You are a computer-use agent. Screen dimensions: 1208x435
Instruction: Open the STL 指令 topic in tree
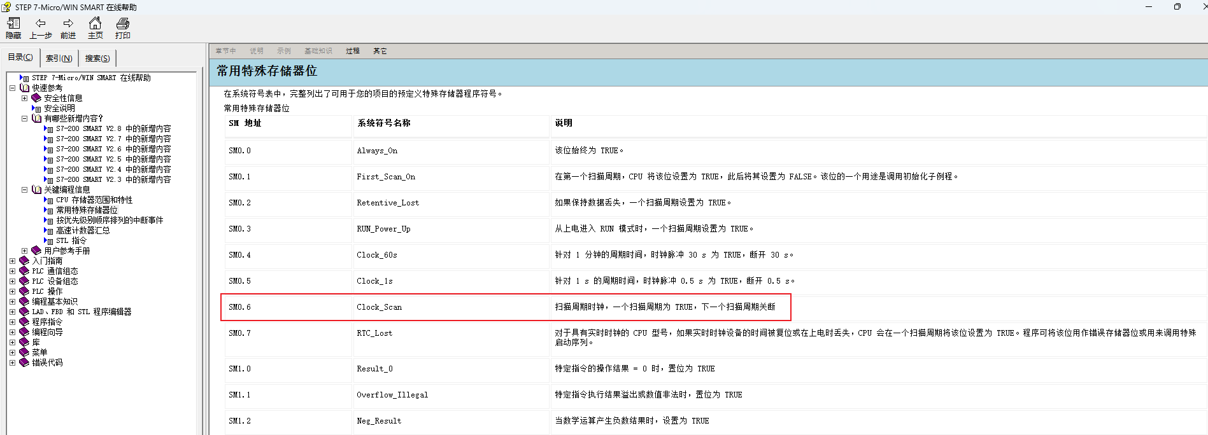point(71,240)
